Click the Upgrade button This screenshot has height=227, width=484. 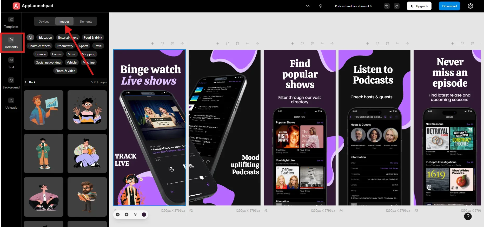pos(419,6)
